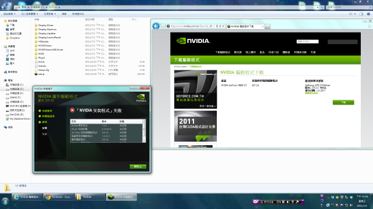Open the Display.Driver folder
373x209 pixels.
[45, 25]
